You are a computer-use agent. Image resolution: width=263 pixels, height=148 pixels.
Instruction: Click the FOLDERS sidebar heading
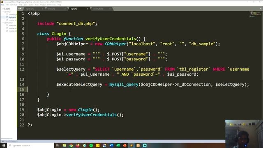point(7,9)
